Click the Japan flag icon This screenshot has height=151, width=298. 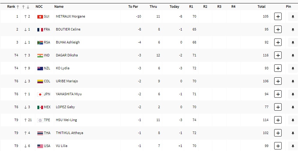point(40,94)
